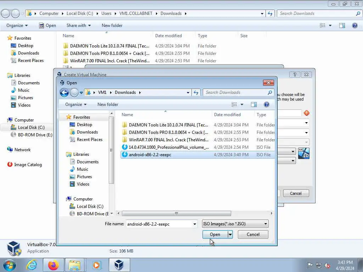Select Music in the Explorer window sidebar

click(x=20, y=90)
